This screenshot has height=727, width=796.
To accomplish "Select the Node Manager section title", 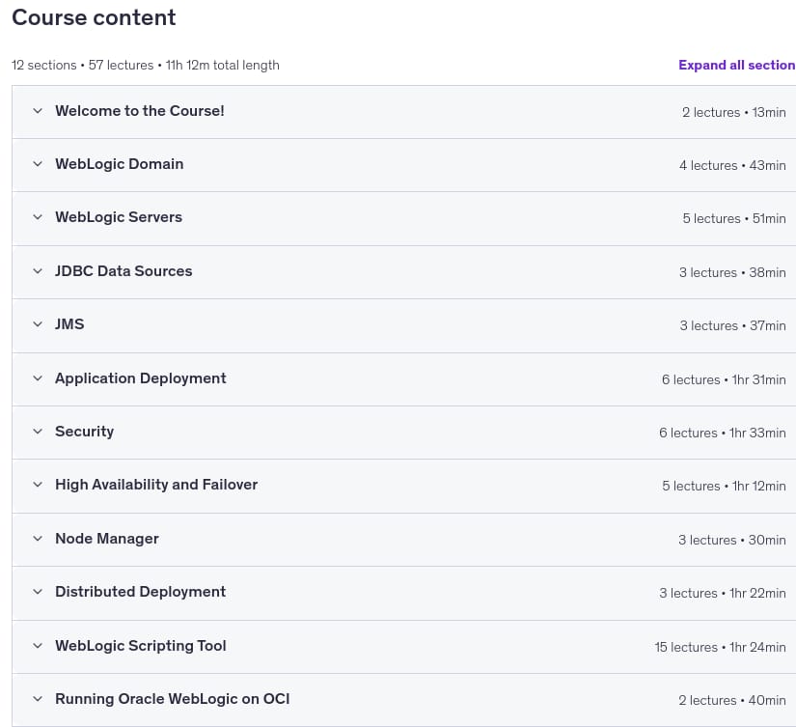I will point(107,539).
